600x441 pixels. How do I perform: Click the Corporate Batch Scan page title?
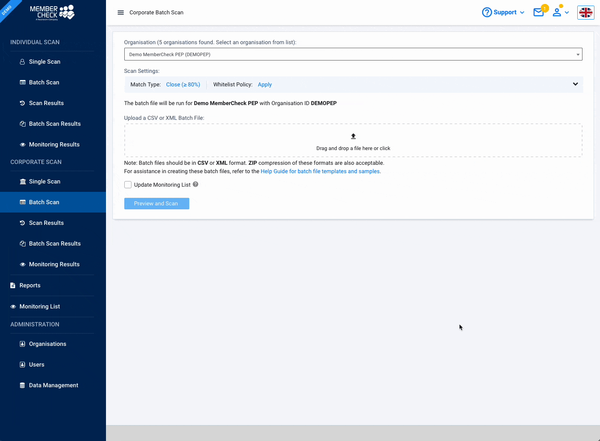click(x=157, y=12)
